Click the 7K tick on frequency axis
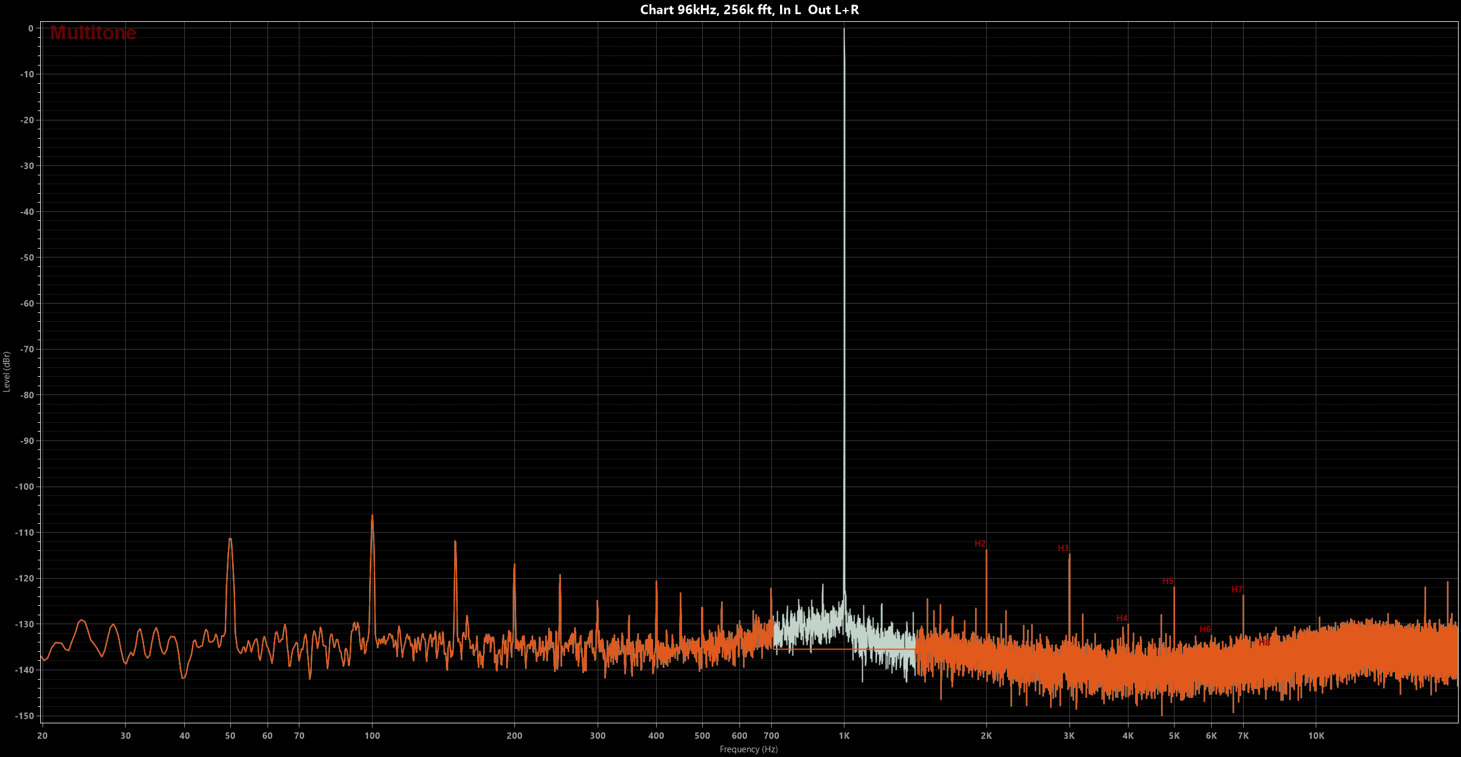1461x757 pixels. pyautogui.click(x=1243, y=736)
